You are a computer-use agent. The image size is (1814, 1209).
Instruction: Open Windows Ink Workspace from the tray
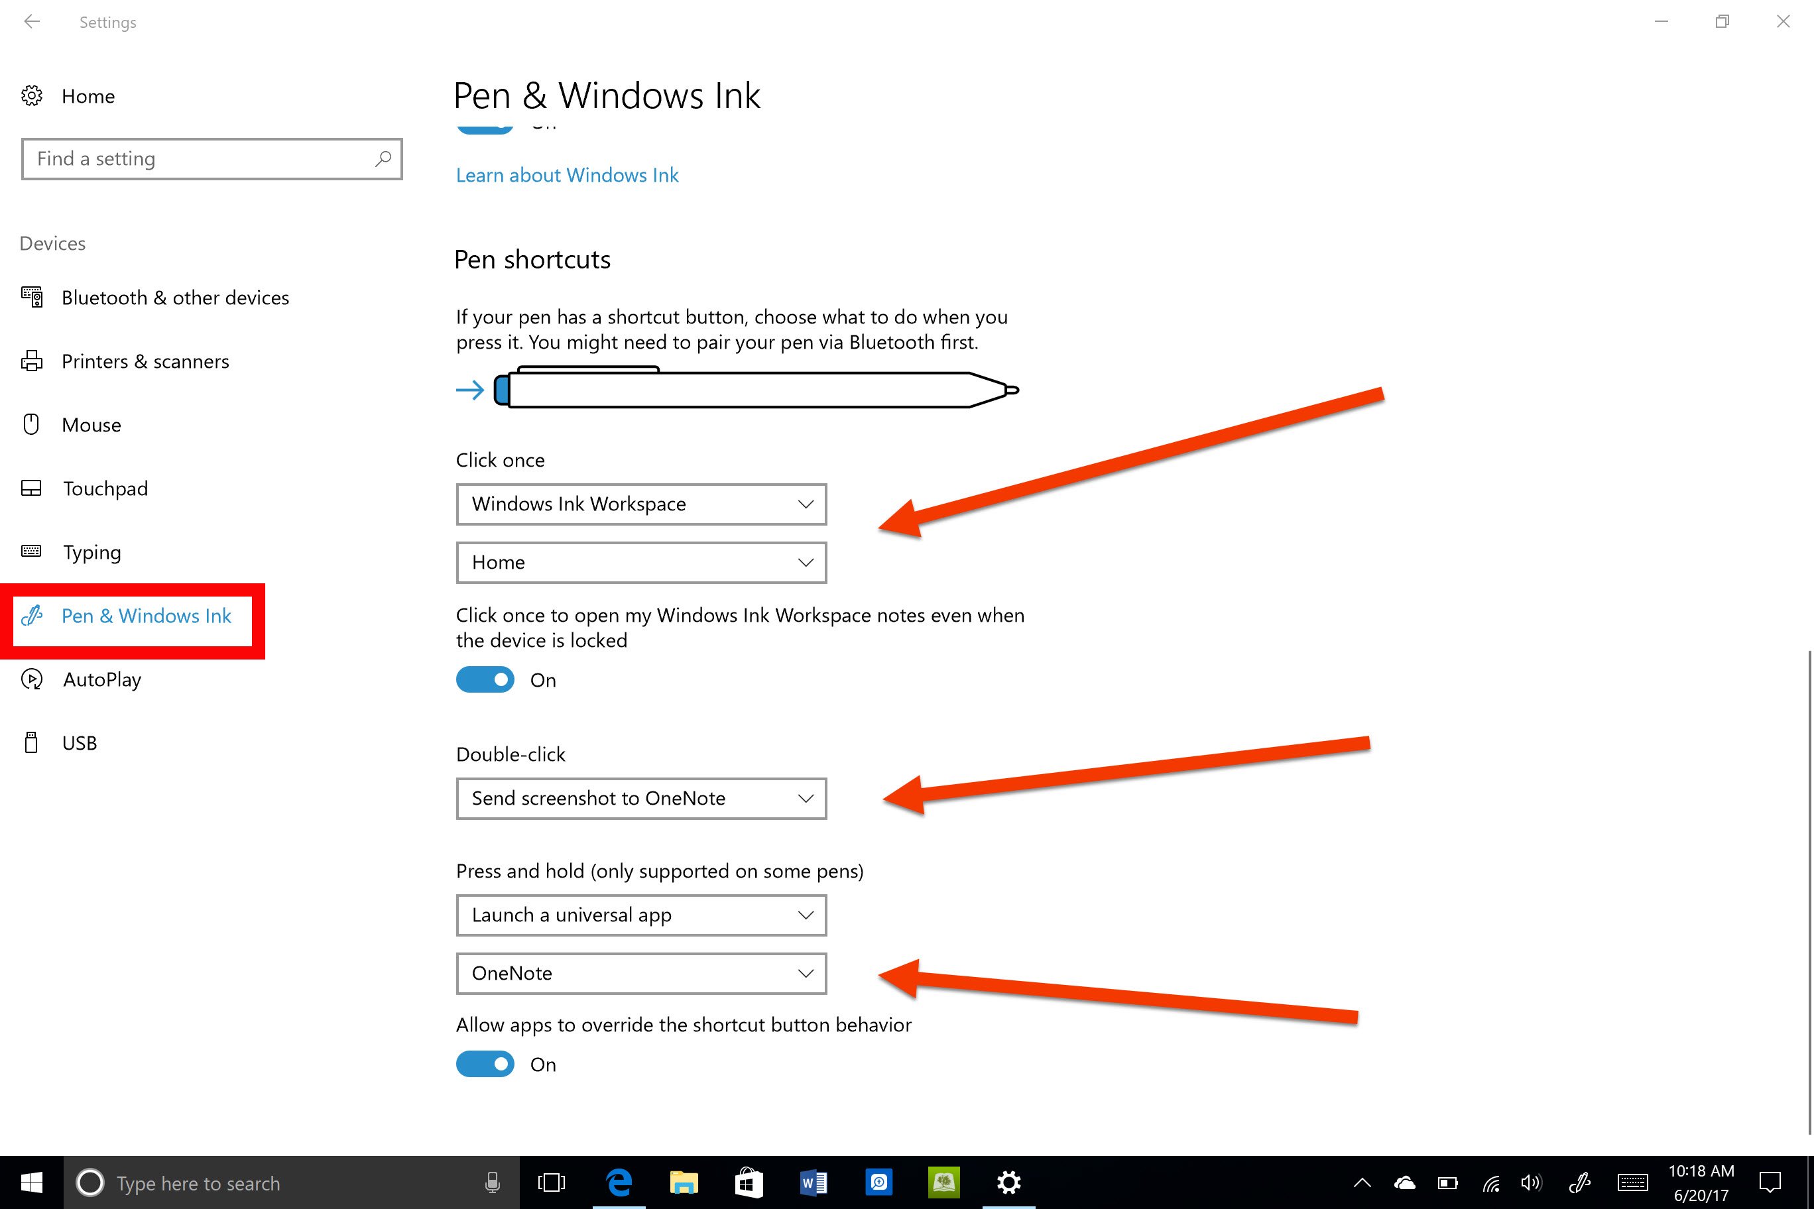[1579, 1182]
